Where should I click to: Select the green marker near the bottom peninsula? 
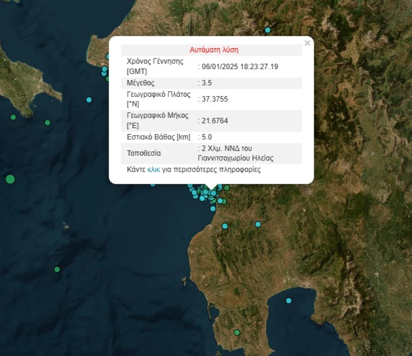click(237, 333)
